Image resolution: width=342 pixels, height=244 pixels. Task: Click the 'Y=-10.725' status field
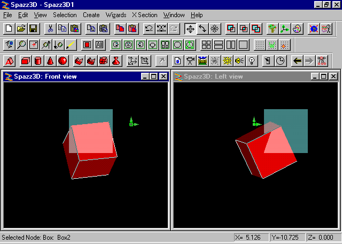[x=287, y=238]
